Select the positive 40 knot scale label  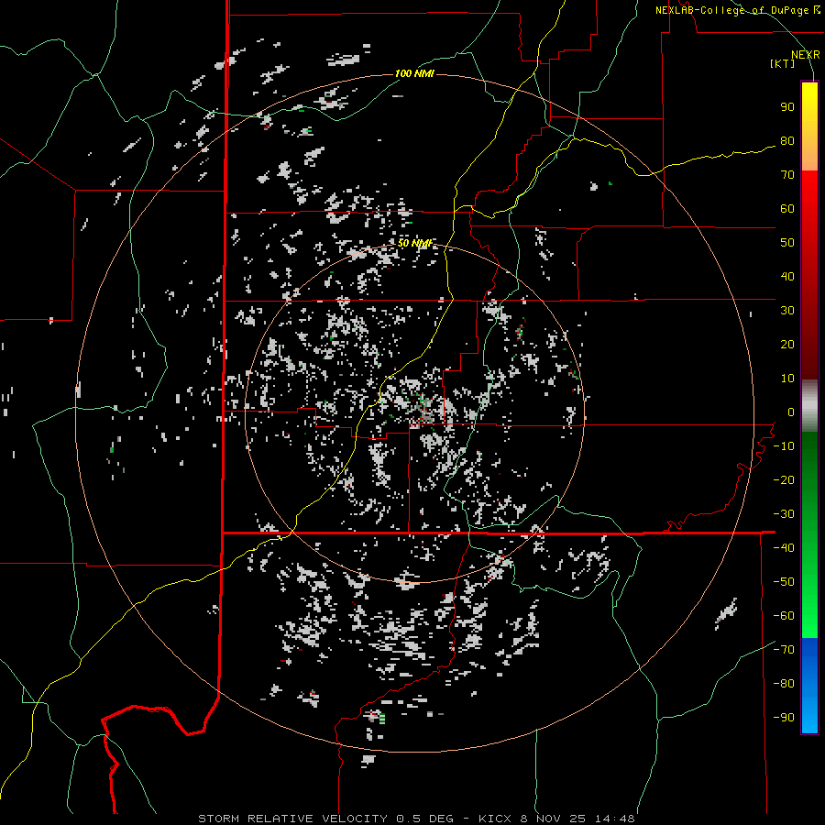(x=787, y=277)
